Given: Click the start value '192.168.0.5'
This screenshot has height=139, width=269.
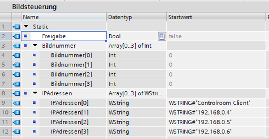Looking at the screenshot, I should (200, 122).
